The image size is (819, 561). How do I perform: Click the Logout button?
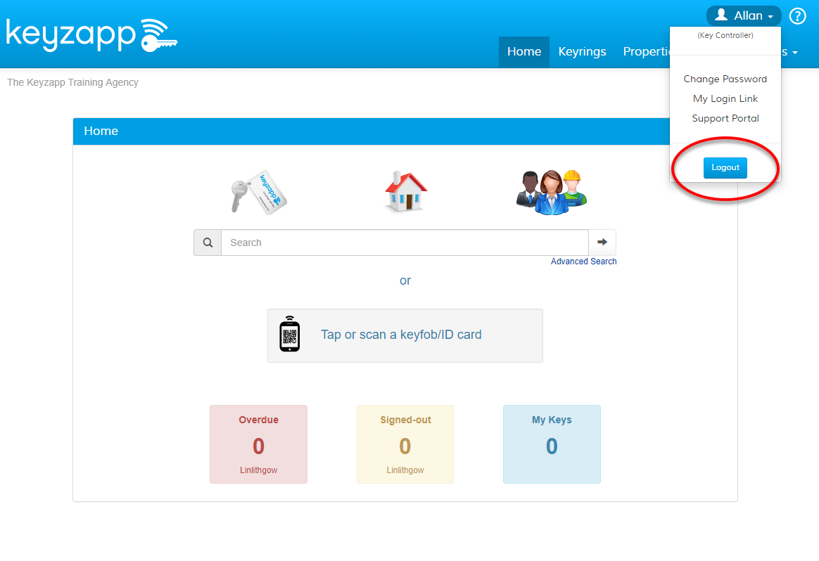pyautogui.click(x=725, y=167)
